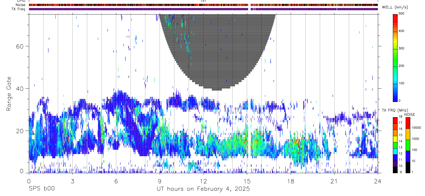Click the blue NOISE legend swatch
425x196 pixels.
point(408,156)
